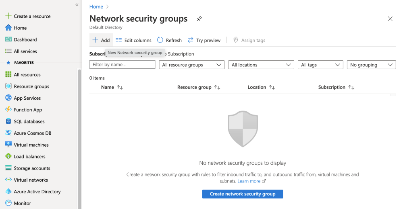
Task: Collapse the left sidebar with the chevrons
Action: click(x=77, y=5)
